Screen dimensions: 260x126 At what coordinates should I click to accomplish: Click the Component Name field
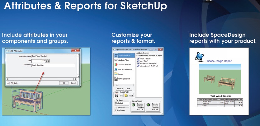(x=53, y=56)
